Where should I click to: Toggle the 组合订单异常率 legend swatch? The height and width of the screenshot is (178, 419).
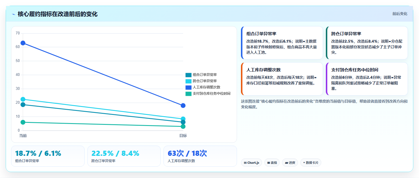[189, 75]
